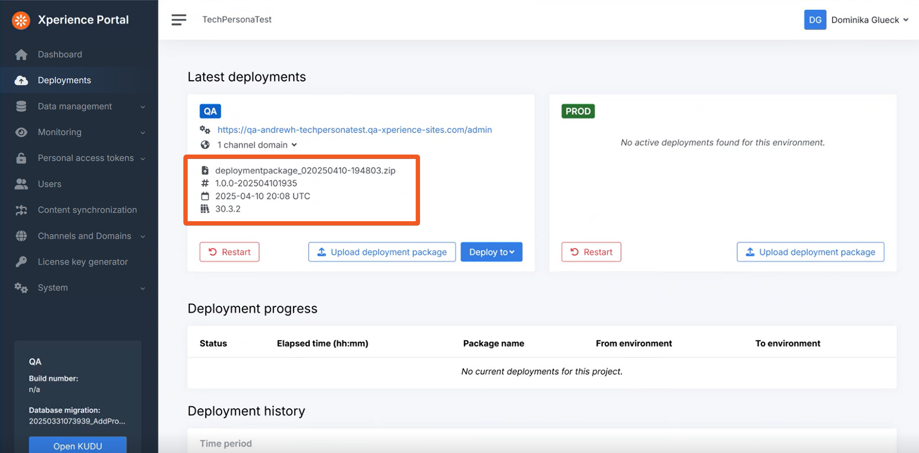Click the Dashboard home icon
Viewport: 919px width, 453px height.
pos(21,55)
